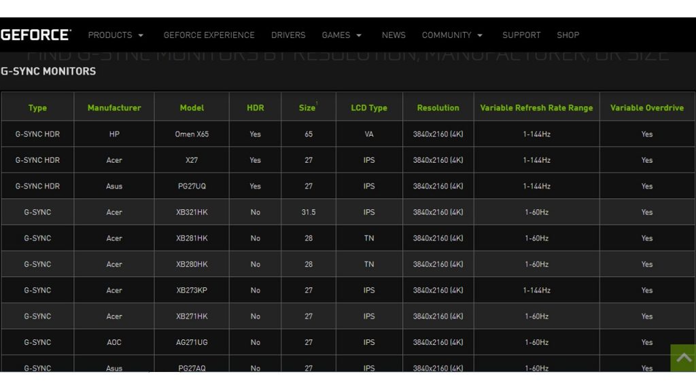The width and height of the screenshot is (696, 391).
Task: Click 3840x2160 resolution in XB273KP row
Action: tap(438, 291)
